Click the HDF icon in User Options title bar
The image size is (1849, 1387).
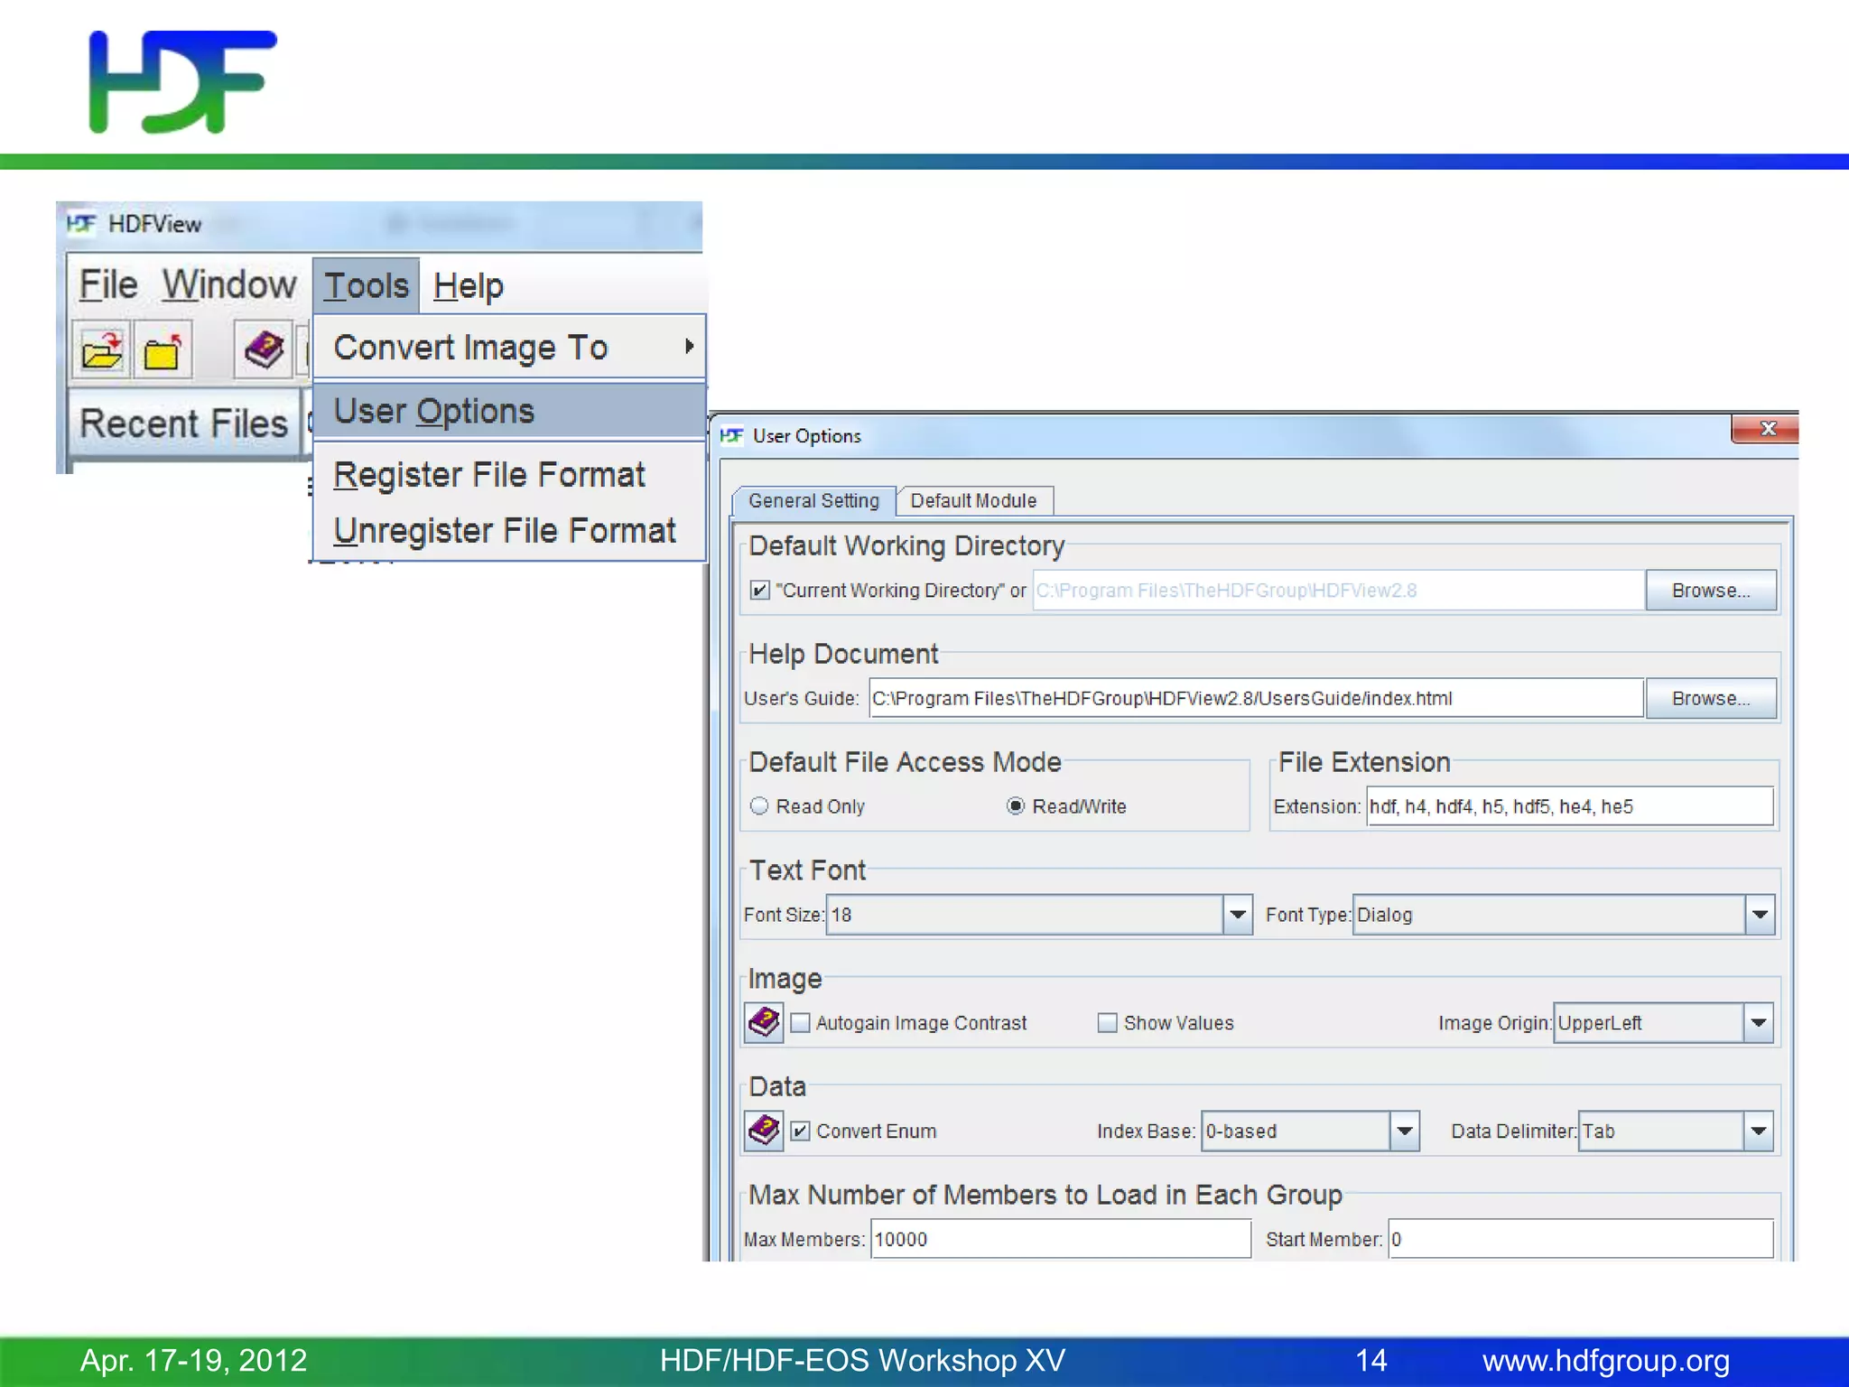(731, 436)
